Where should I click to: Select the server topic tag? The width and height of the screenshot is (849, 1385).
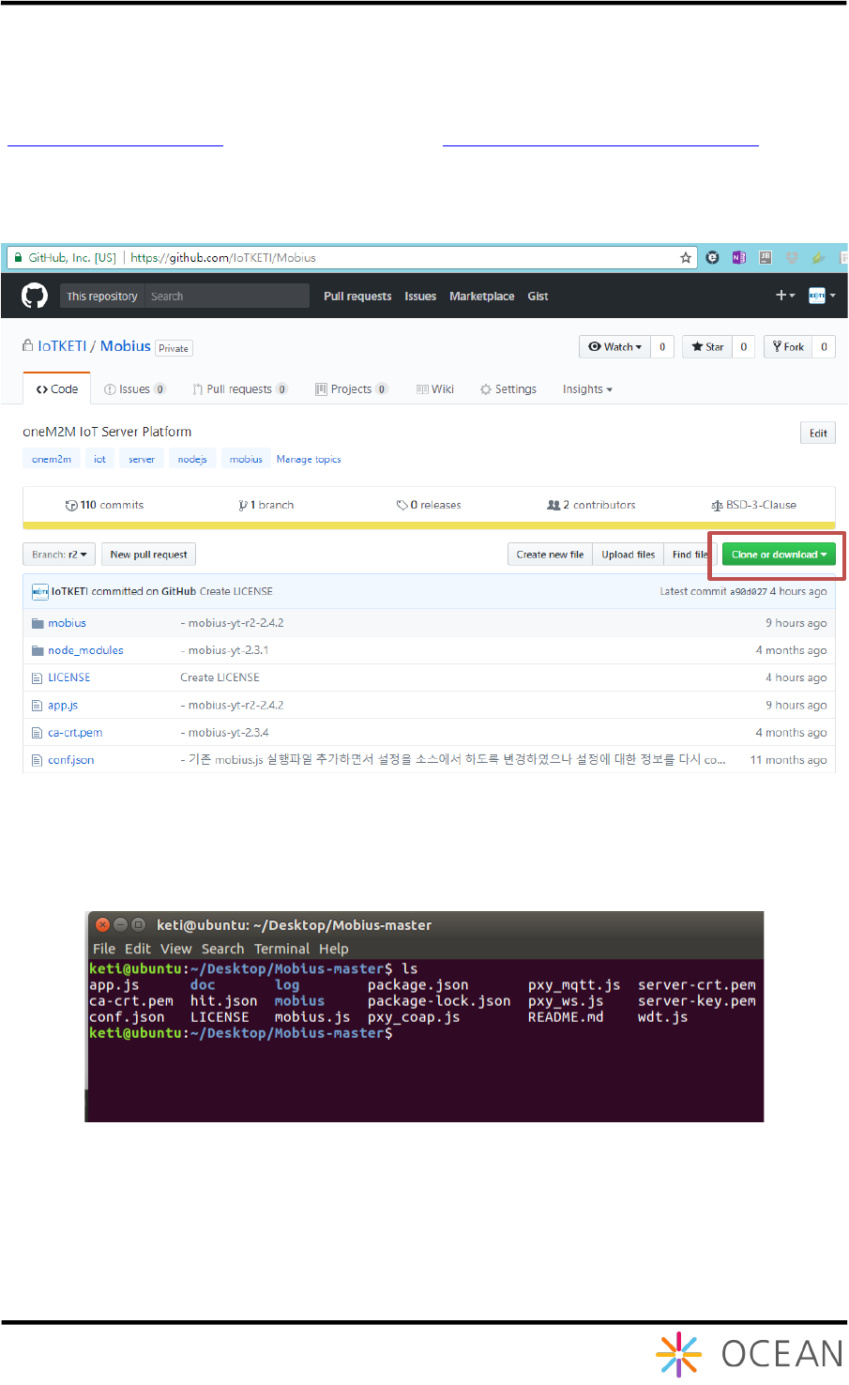point(142,459)
